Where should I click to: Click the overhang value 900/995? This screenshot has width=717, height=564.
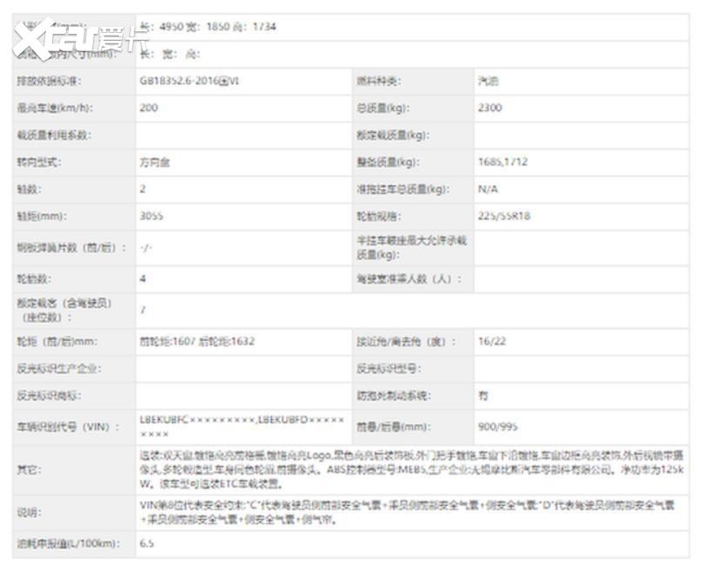click(495, 427)
